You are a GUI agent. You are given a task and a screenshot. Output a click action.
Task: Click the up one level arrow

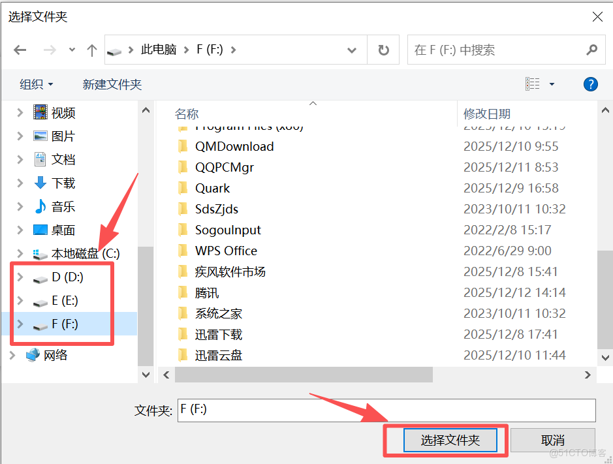point(92,50)
